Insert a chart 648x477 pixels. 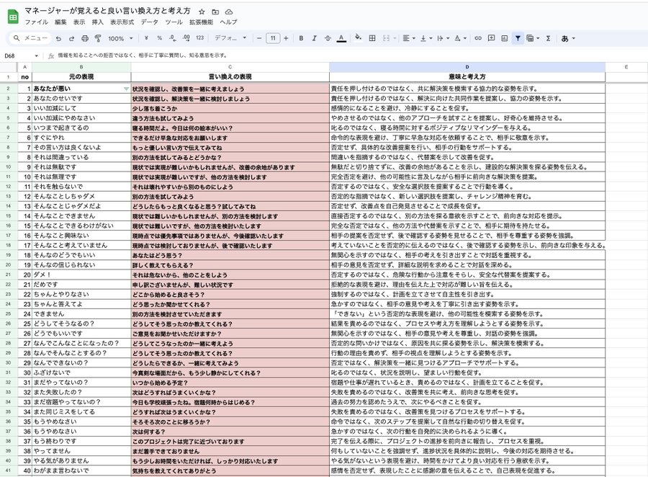[505, 38]
